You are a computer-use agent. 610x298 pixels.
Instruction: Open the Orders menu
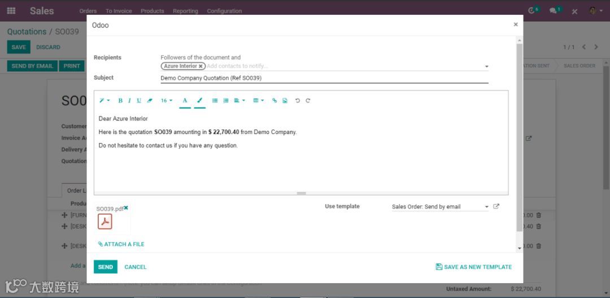coord(88,11)
